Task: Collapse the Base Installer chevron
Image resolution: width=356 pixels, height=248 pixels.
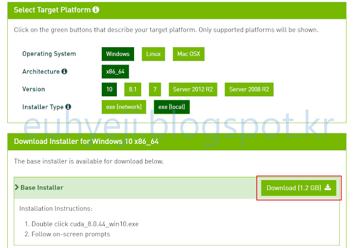Action: click(x=17, y=187)
